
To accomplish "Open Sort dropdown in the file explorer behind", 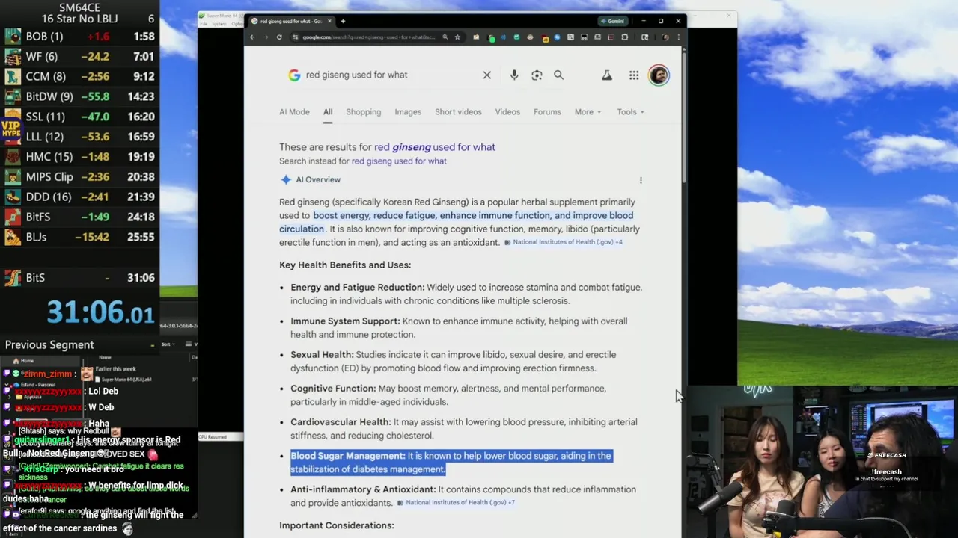I will [168, 344].
